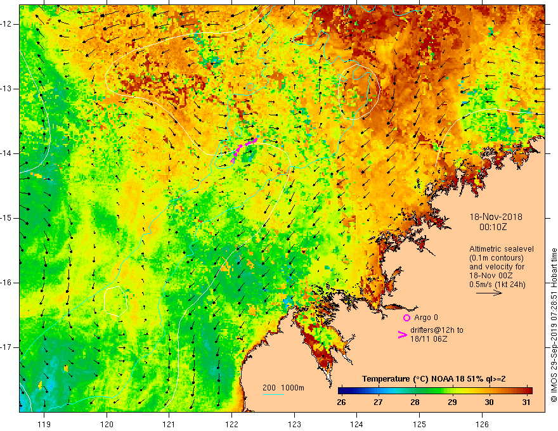
Task: Click the 200 1000m depth label
Action: [283, 388]
